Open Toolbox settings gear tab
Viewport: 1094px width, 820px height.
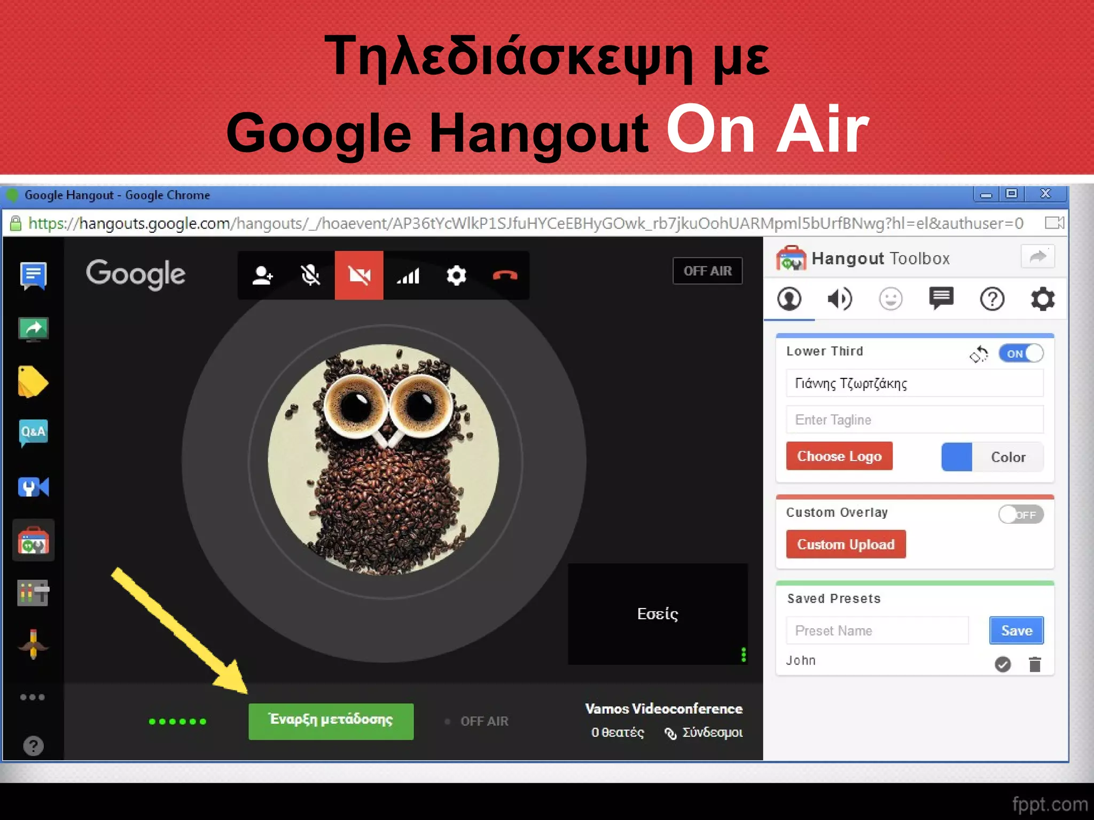pos(1043,299)
